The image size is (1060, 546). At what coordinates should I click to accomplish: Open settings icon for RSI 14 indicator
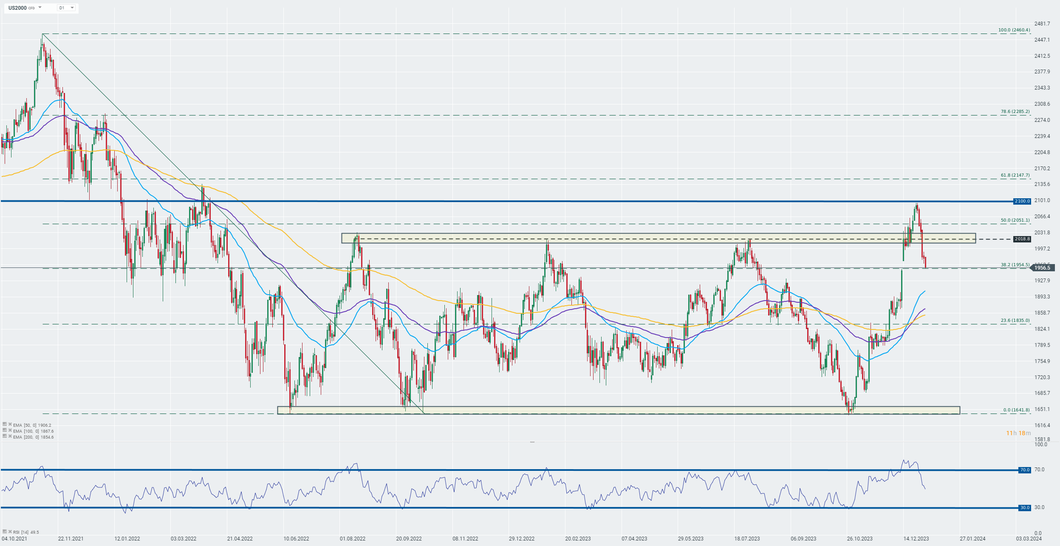coord(5,531)
